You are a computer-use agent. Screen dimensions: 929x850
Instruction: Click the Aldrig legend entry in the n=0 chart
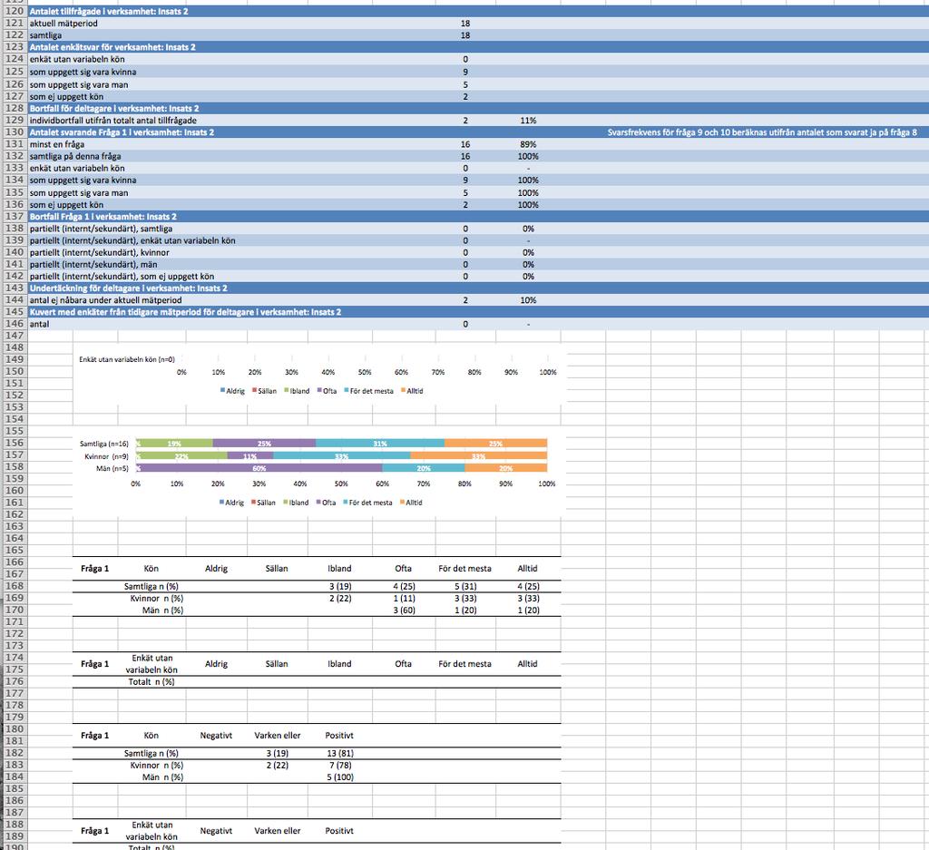232,391
